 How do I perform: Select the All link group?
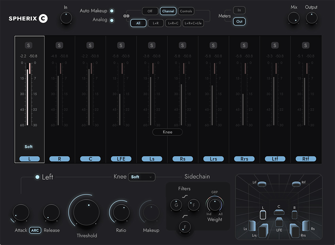pos(138,23)
